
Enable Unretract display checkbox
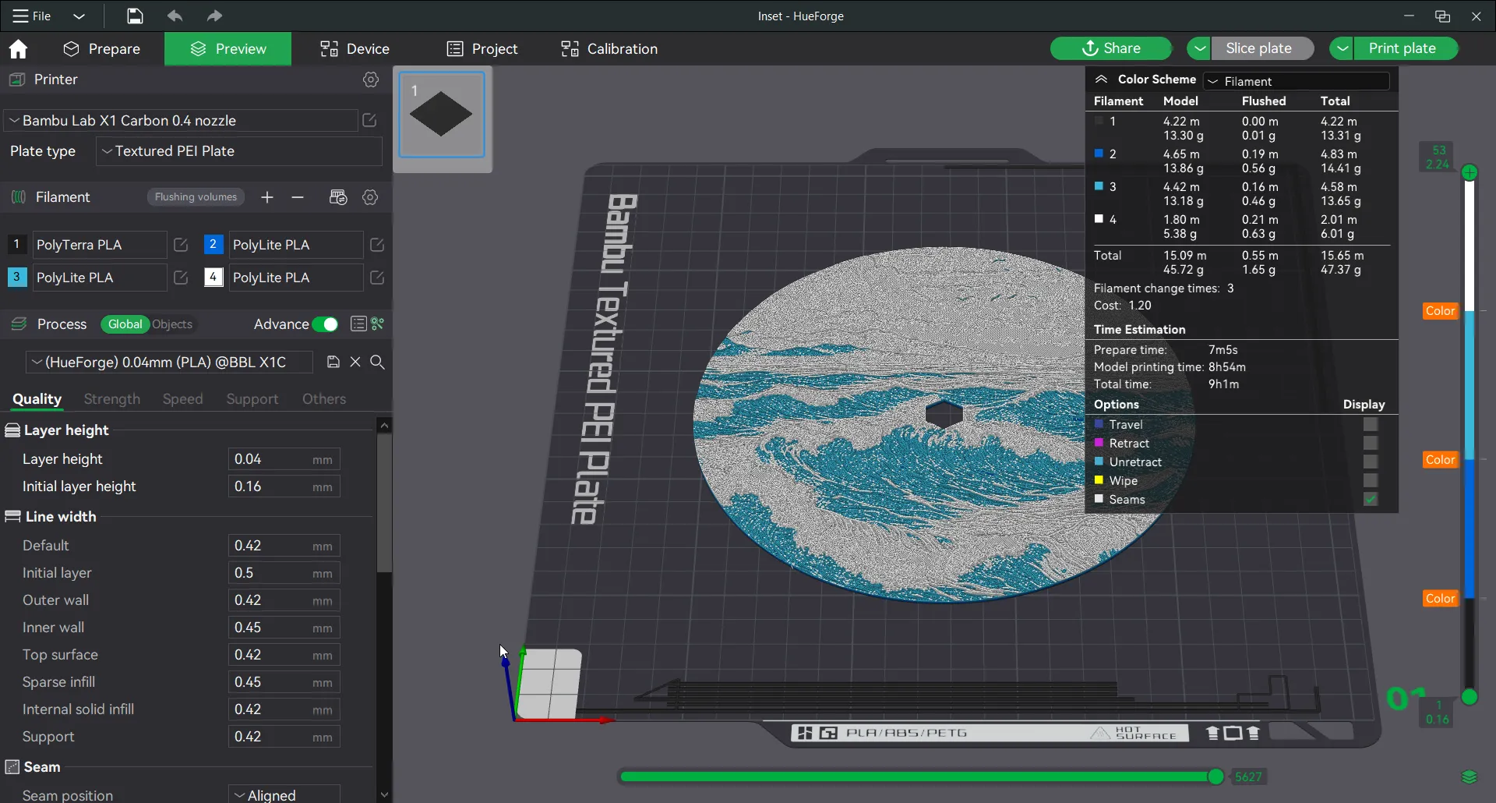(x=1371, y=462)
